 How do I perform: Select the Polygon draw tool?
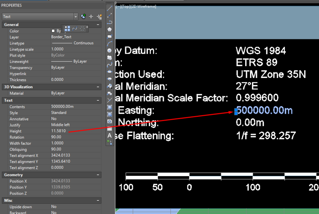click(x=110, y=29)
